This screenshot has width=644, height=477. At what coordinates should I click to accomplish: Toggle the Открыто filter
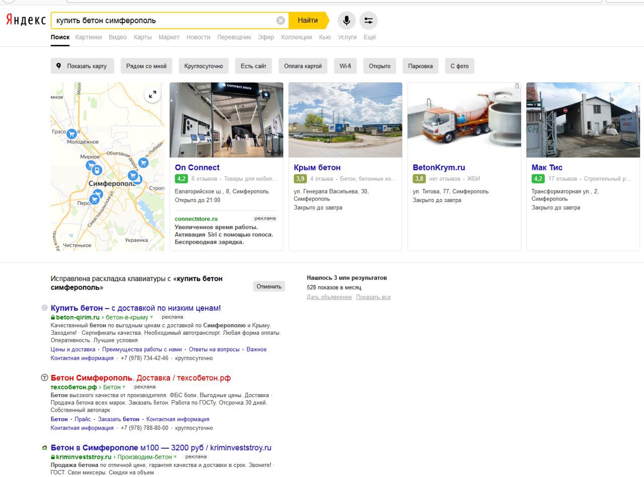(x=380, y=66)
